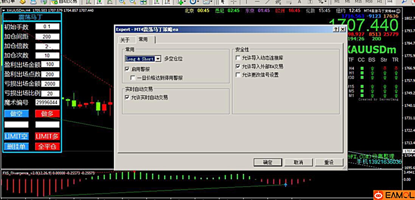The height and width of the screenshot is (200, 415).
Task: Open the Long & Short positions dropdown
Action: [158, 59]
